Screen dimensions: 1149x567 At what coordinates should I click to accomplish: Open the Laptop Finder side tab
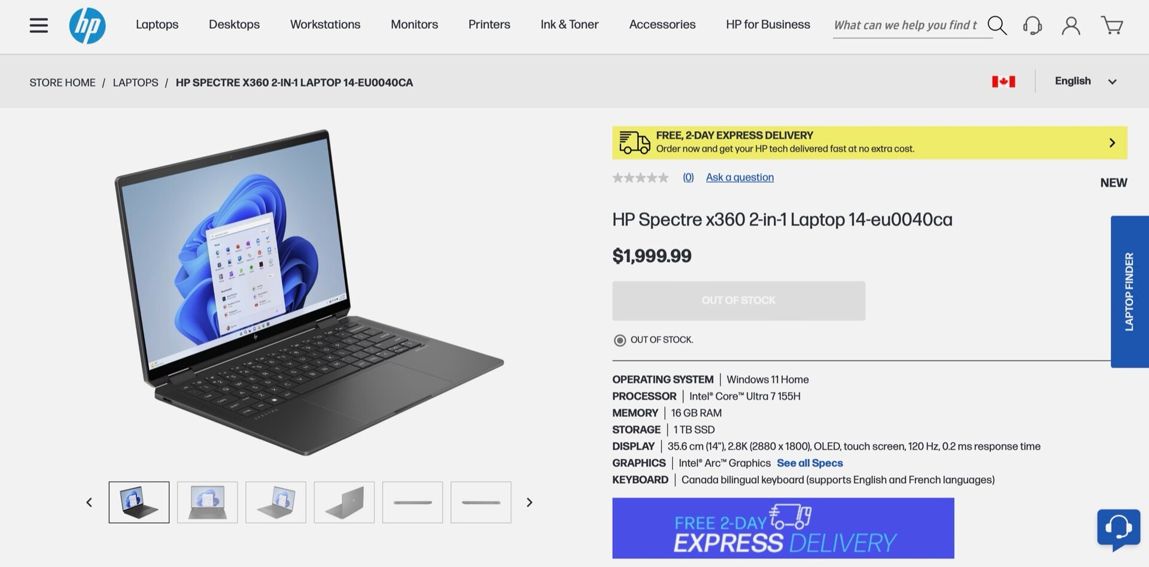click(1129, 292)
